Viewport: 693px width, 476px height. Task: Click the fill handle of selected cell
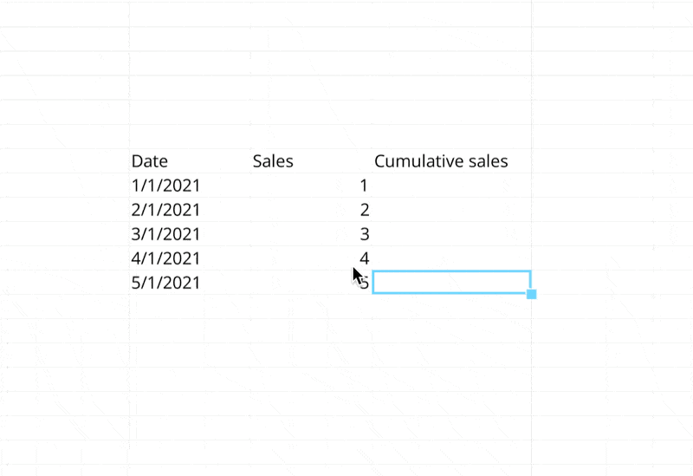coord(531,295)
